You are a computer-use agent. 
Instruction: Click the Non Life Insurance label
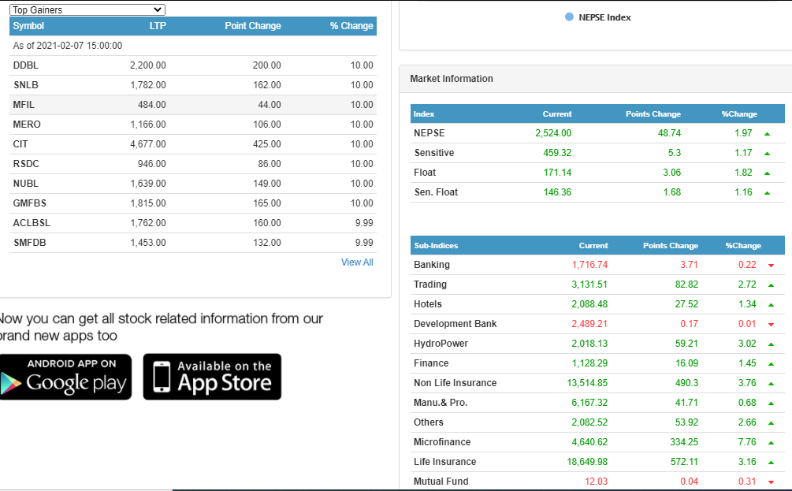pyautogui.click(x=455, y=382)
